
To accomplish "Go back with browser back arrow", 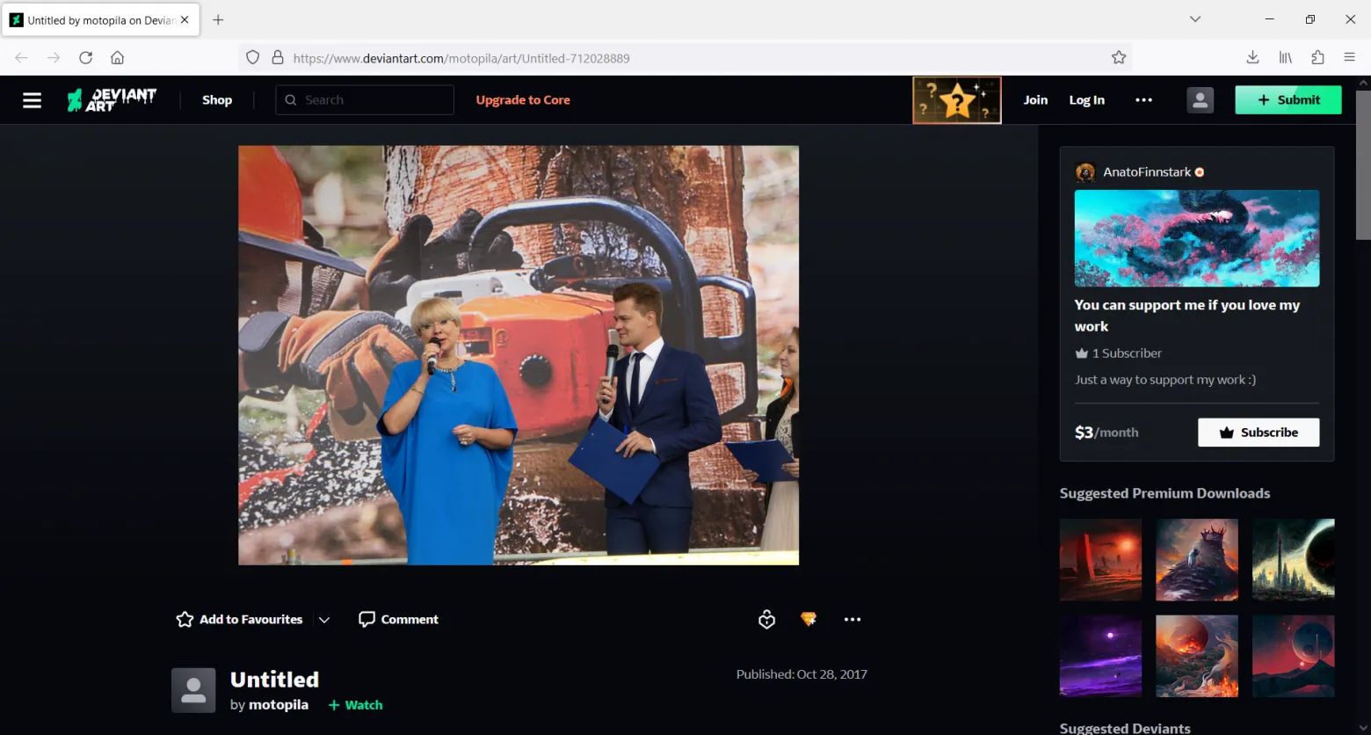I will pos(22,58).
